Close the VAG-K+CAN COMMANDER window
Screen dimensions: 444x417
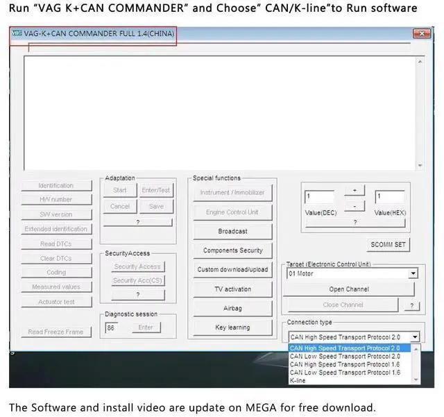click(x=421, y=33)
